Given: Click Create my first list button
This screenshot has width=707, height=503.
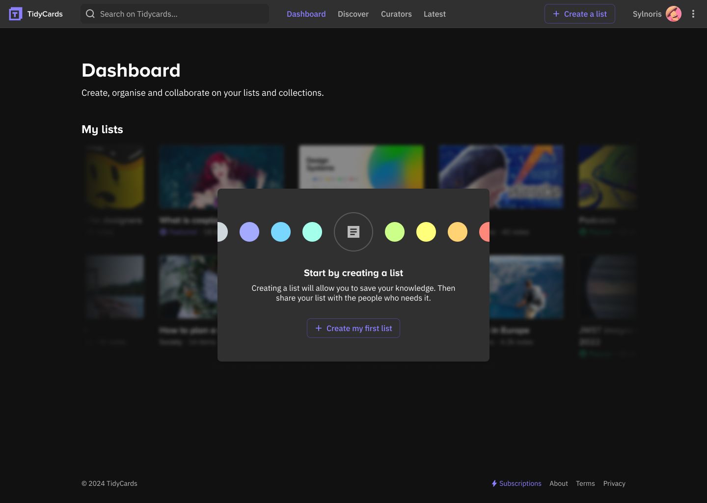Looking at the screenshot, I should click(x=353, y=328).
